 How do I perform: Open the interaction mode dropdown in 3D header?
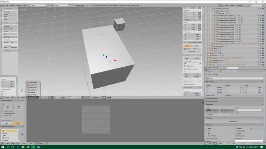[33, 98]
